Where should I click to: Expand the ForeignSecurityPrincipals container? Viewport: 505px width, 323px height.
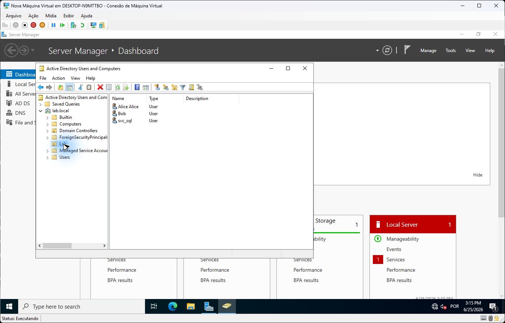pyautogui.click(x=47, y=137)
